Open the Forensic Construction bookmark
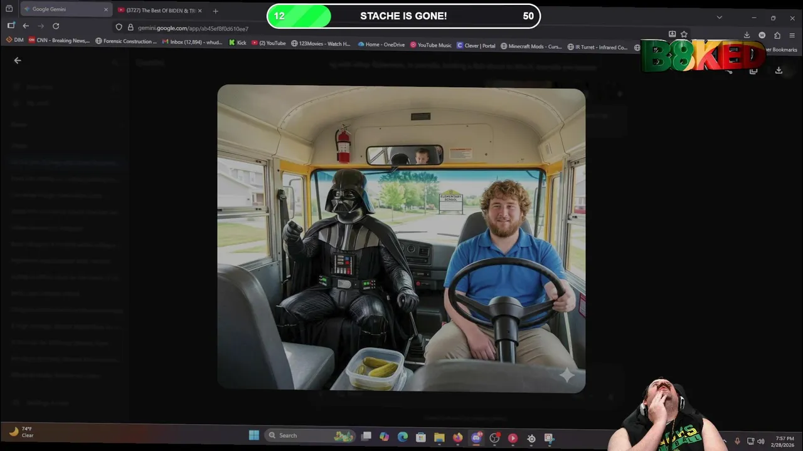The width and height of the screenshot is (803, 451). (x=126, y=41)
